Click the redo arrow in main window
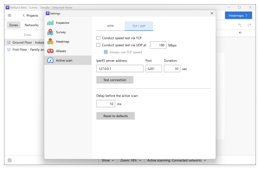This screenshot has width=260, height=169. [249, 25]
